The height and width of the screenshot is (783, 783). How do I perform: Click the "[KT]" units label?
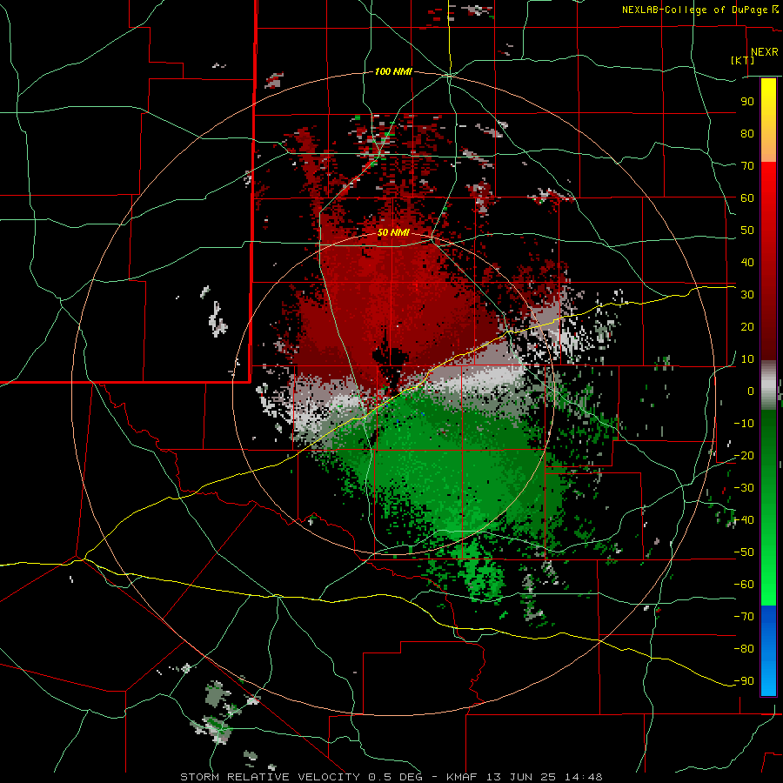pyautogui.click(x=743, y=60)
